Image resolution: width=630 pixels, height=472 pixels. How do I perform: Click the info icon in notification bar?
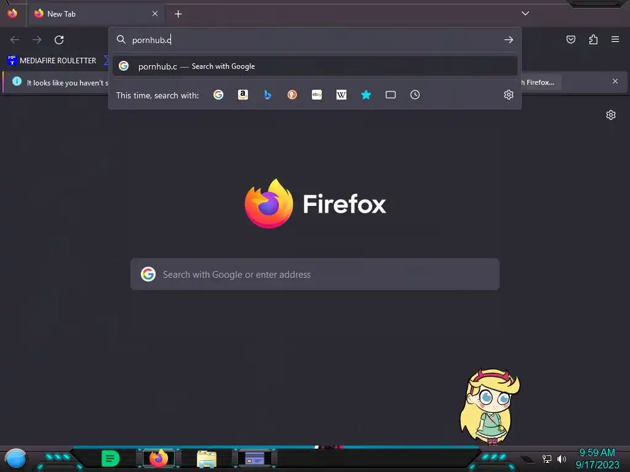(17, 82)
